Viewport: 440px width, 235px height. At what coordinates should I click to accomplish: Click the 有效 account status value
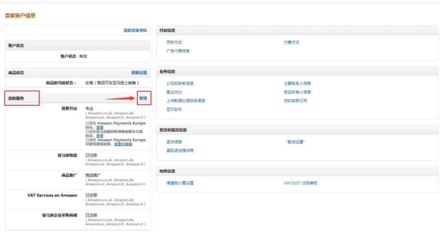coord(83,56)
